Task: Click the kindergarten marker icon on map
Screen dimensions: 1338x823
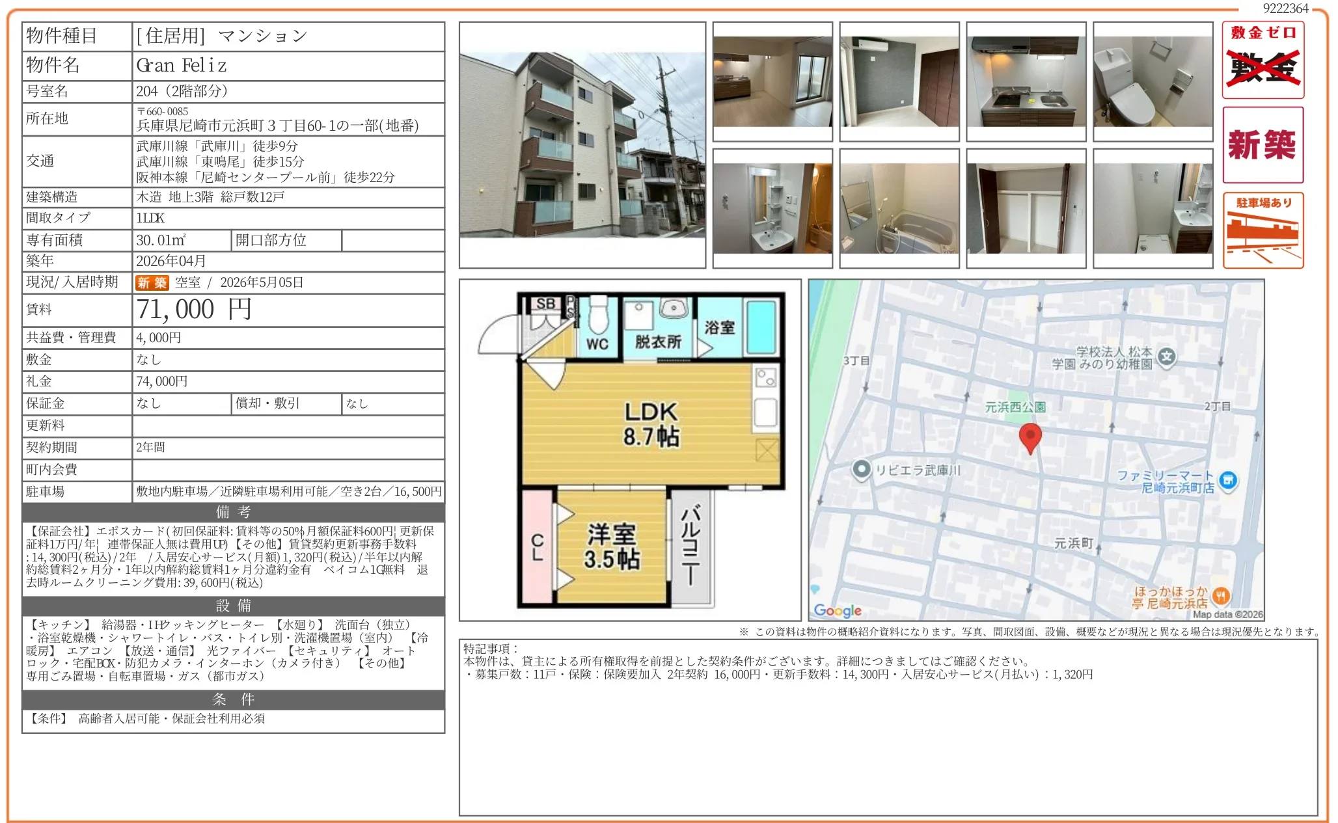Action: (x=1167, y=356)
